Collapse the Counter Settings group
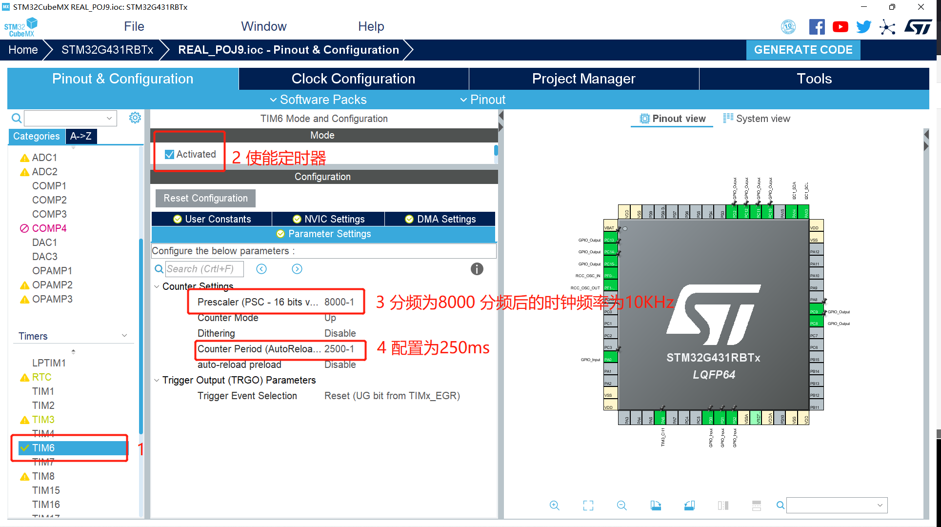This screenshot has height=527, width=941. point(157,286)
